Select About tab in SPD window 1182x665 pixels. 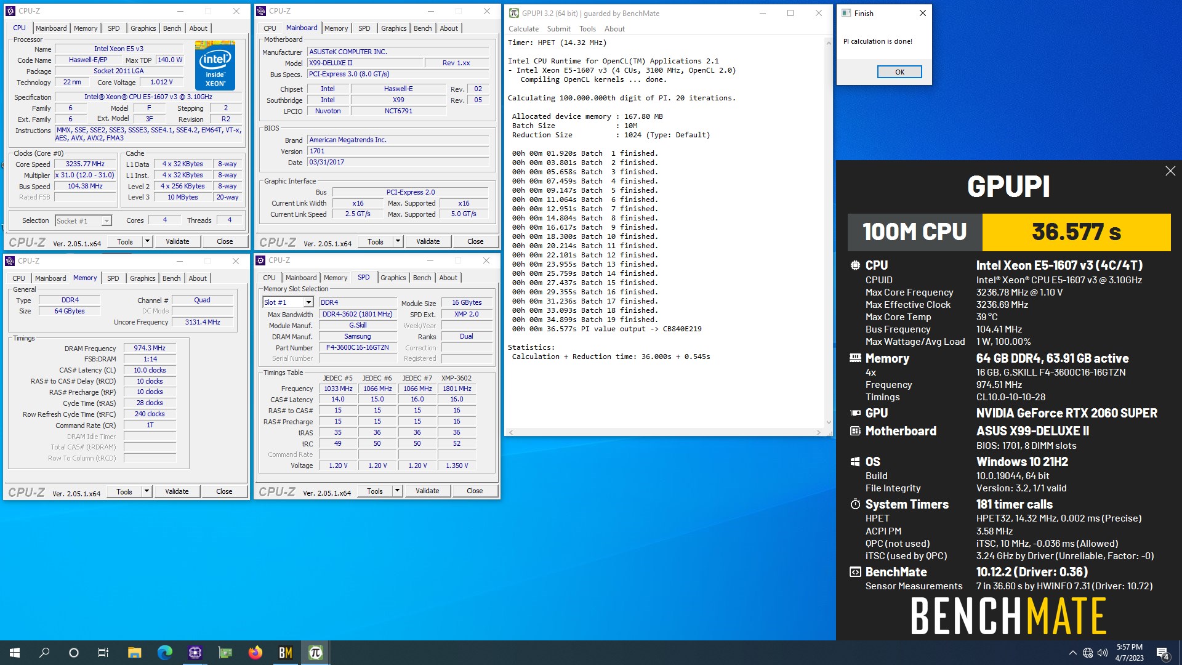pyautogui.click(x=448, y=278)
